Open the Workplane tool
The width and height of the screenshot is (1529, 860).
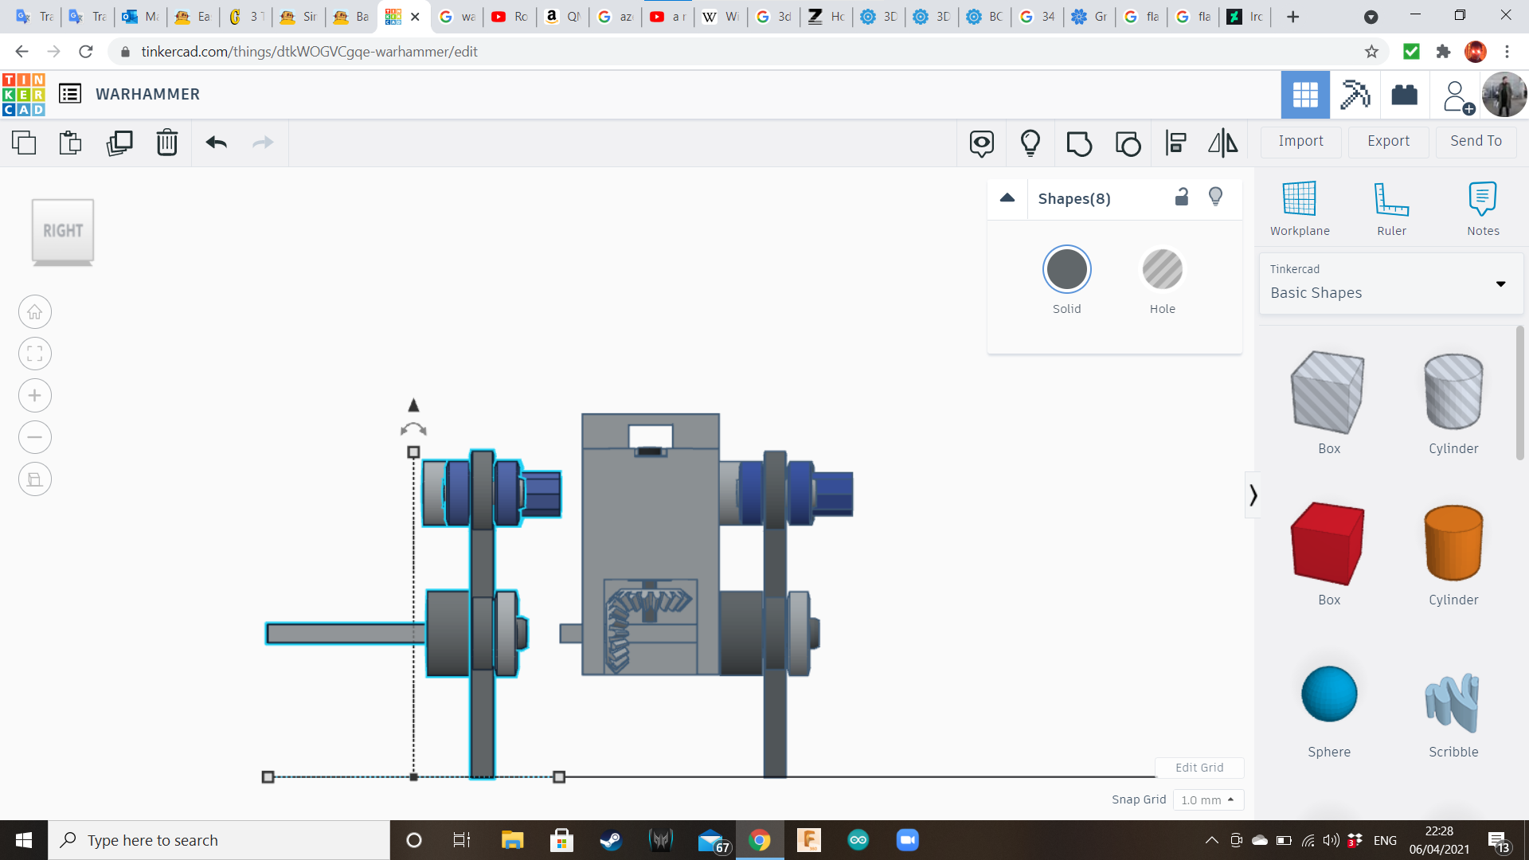coord(1300,209)
